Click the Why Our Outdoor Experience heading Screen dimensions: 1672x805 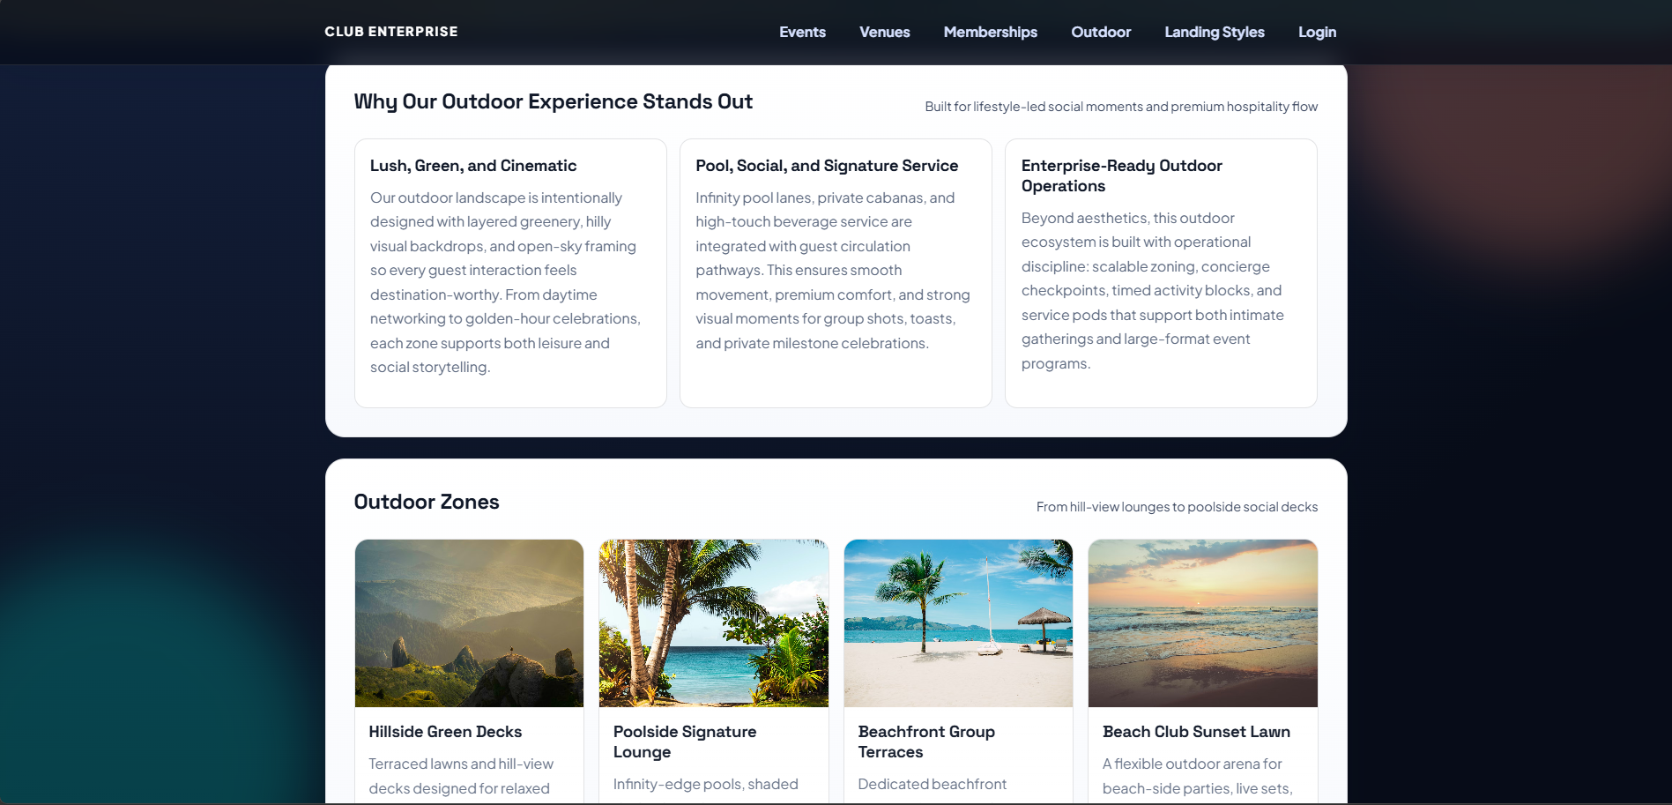(x=553, y=101)
